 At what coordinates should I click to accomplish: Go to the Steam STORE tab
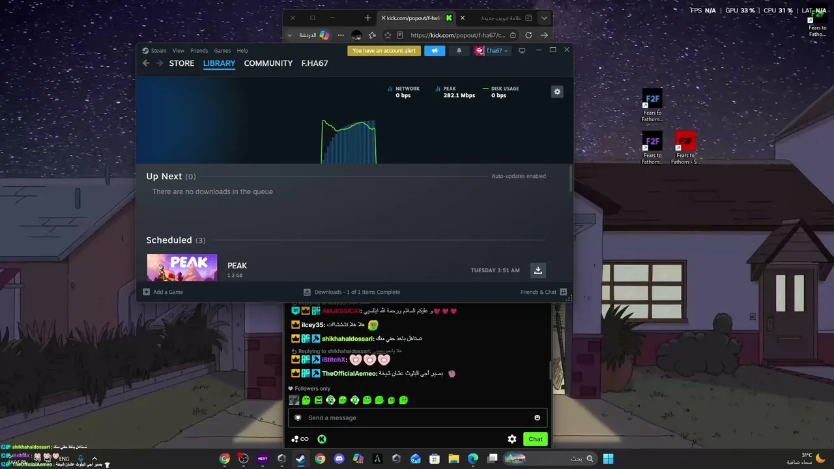182,63
